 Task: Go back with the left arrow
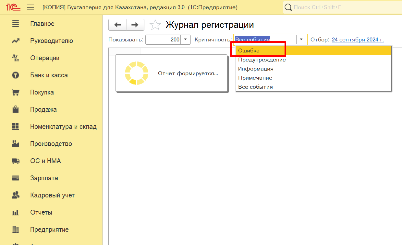117,25
